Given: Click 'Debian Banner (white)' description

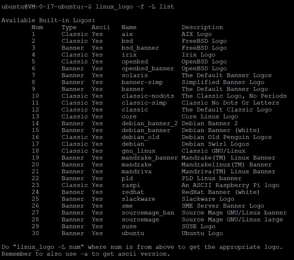Looking at the screenshot, I should [x=221, y=130].
